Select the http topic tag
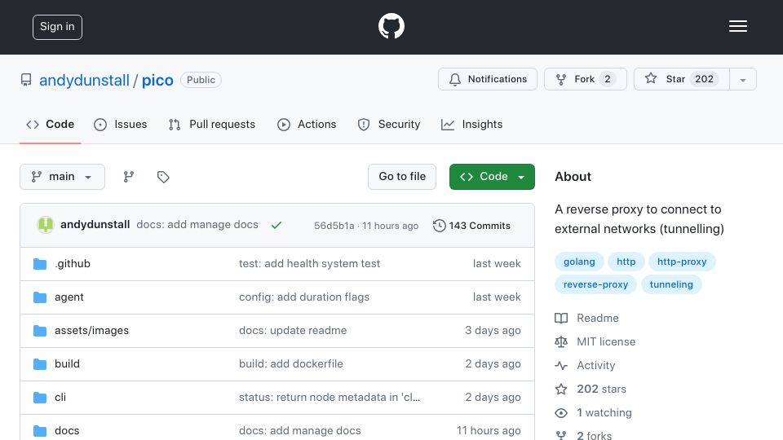The height and width of the screenshot is (440, 783). 626,262
